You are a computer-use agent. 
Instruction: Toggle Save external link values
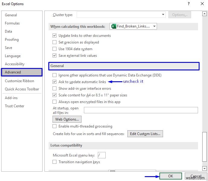[54, 56]
